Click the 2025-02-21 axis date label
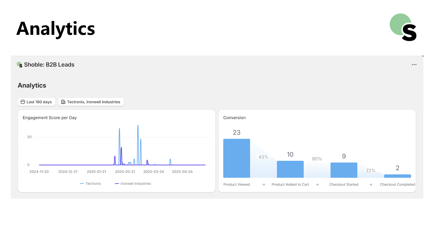This screenshot has width=432, height=243. [125, 172]
